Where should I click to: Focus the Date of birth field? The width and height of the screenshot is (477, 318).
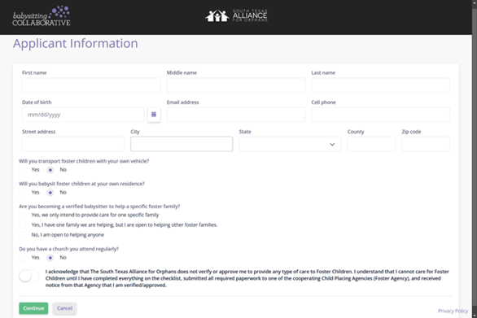click(83, 115)
